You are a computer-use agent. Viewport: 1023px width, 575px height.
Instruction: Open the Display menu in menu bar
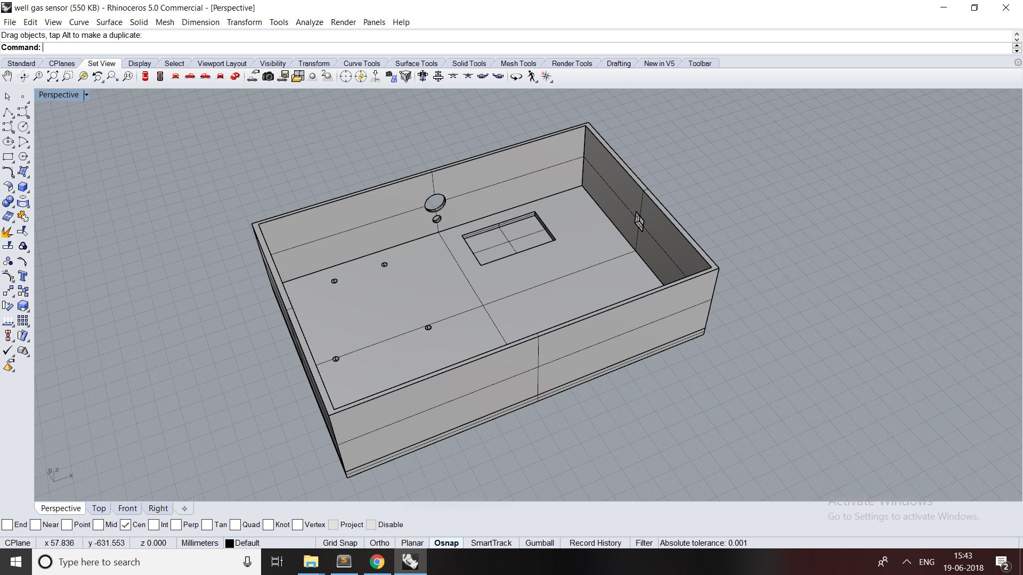[x=139, y=63]
